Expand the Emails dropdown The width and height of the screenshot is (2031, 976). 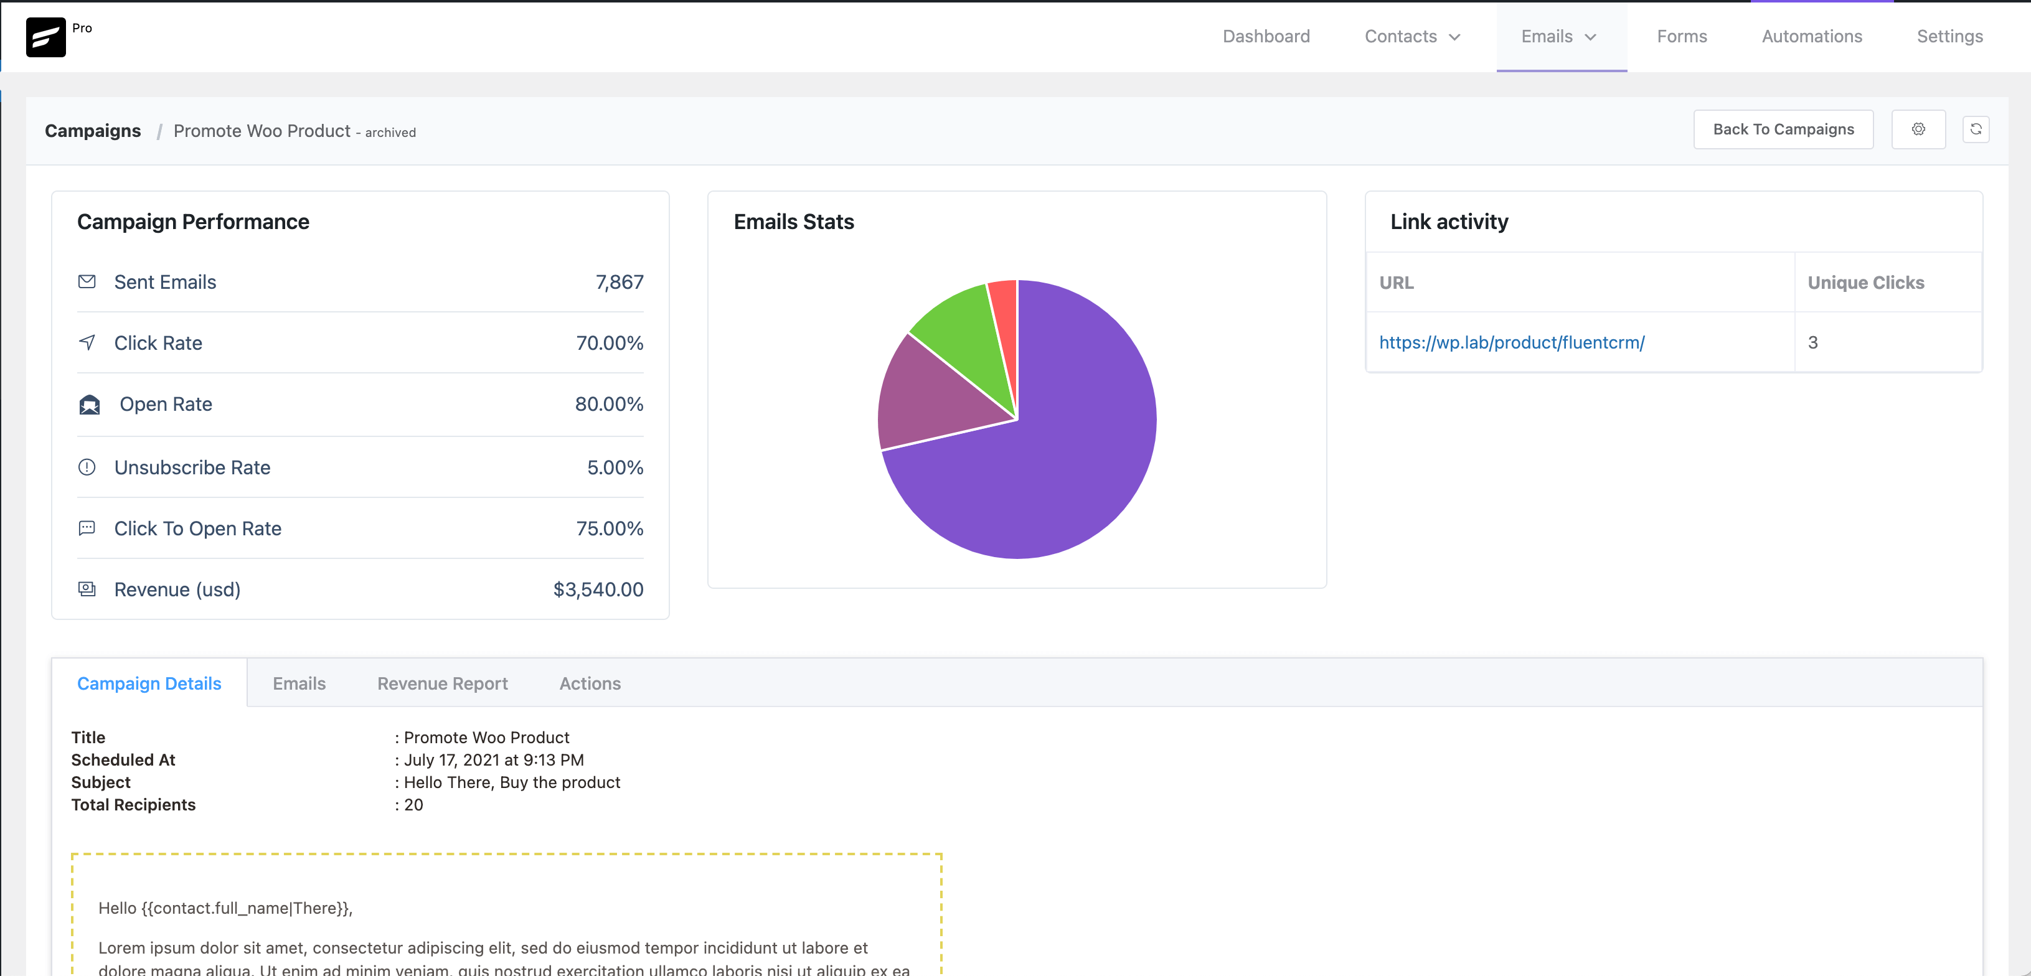tap(1560, 36)
